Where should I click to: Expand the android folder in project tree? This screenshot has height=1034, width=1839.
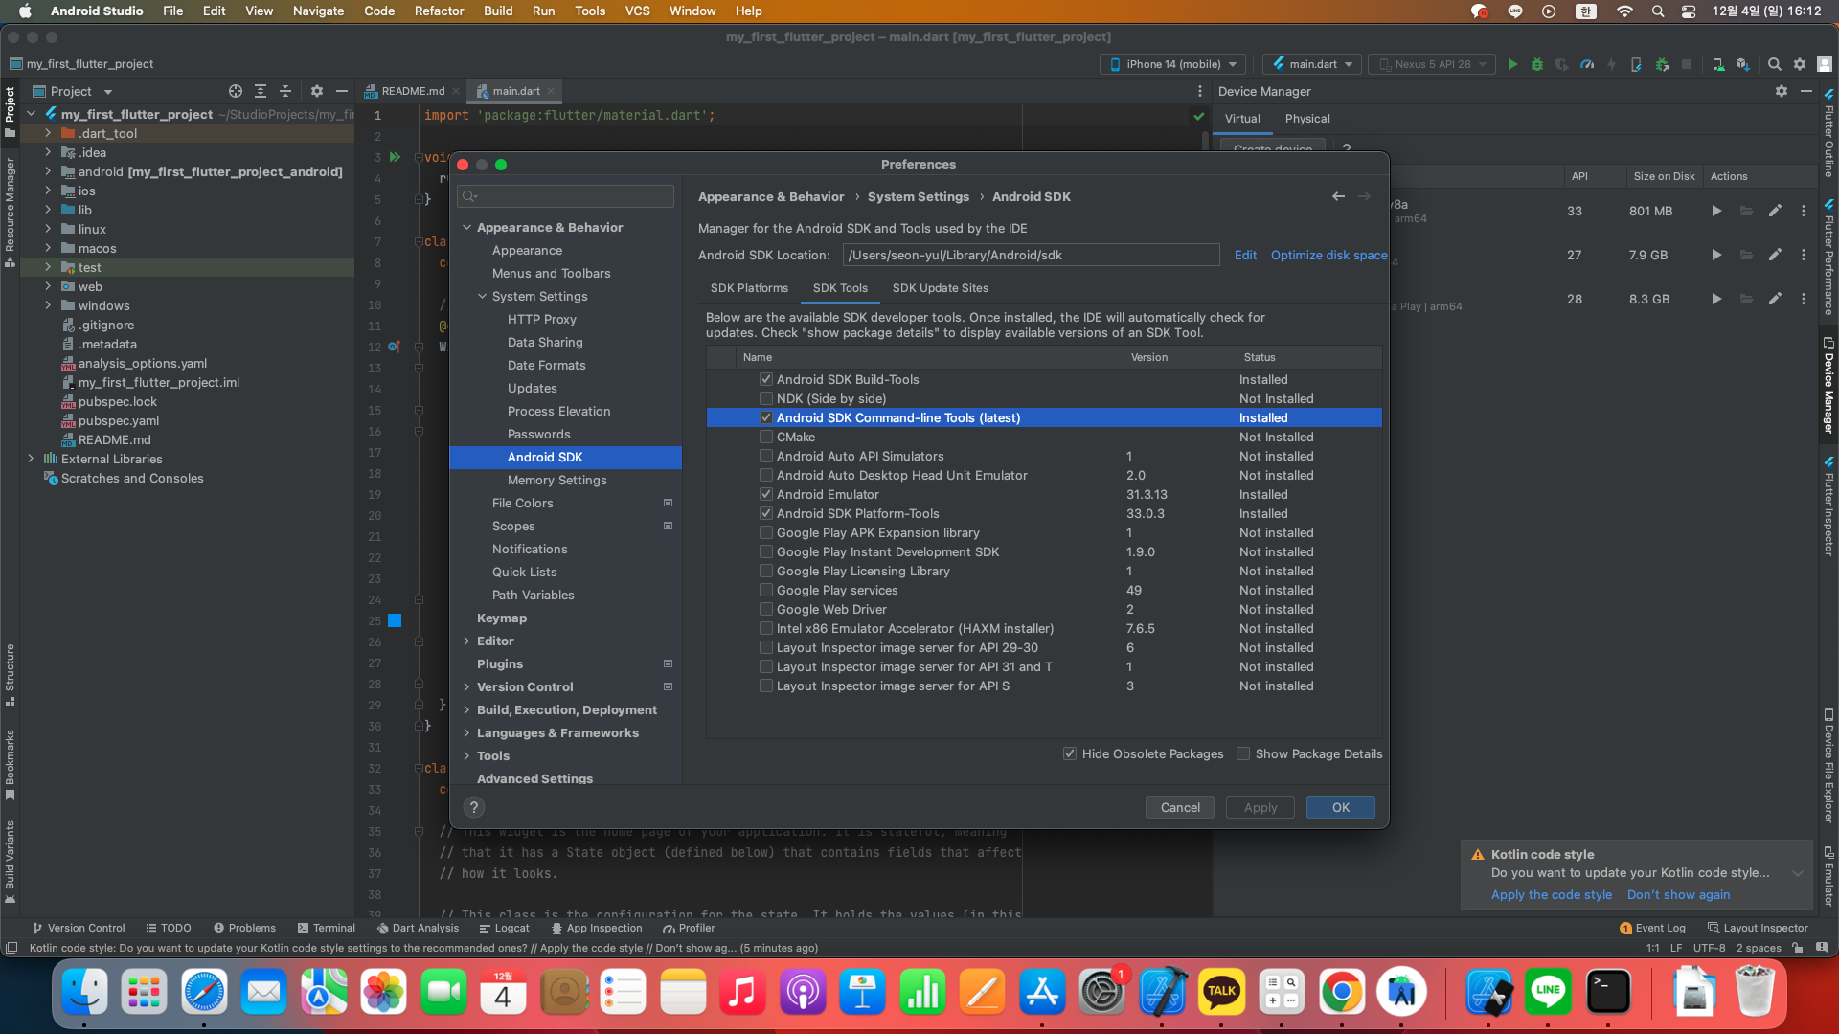(x=48, y=171)
